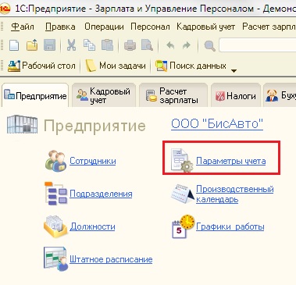Click the 1C application logo icon
Image resolution: width=296 pixels, height=285 pixels.
[5, 8]
